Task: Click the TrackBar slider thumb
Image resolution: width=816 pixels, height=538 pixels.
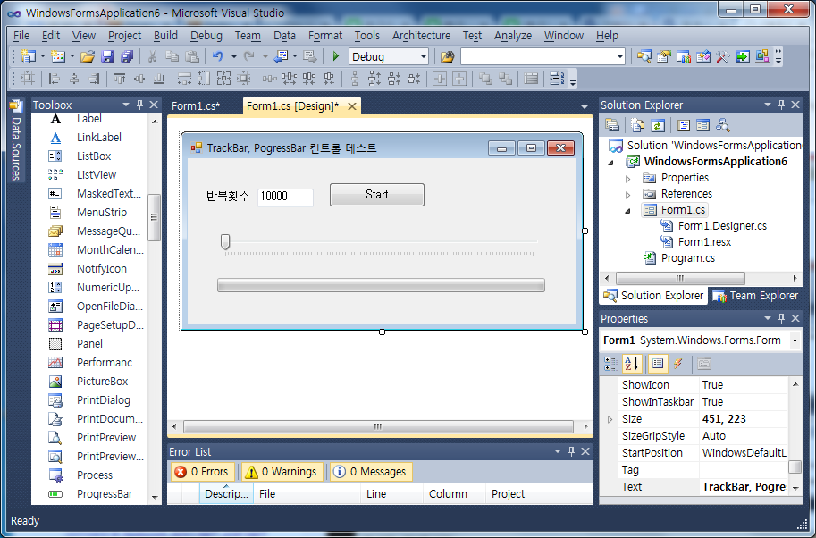Action: coord(225,241)
